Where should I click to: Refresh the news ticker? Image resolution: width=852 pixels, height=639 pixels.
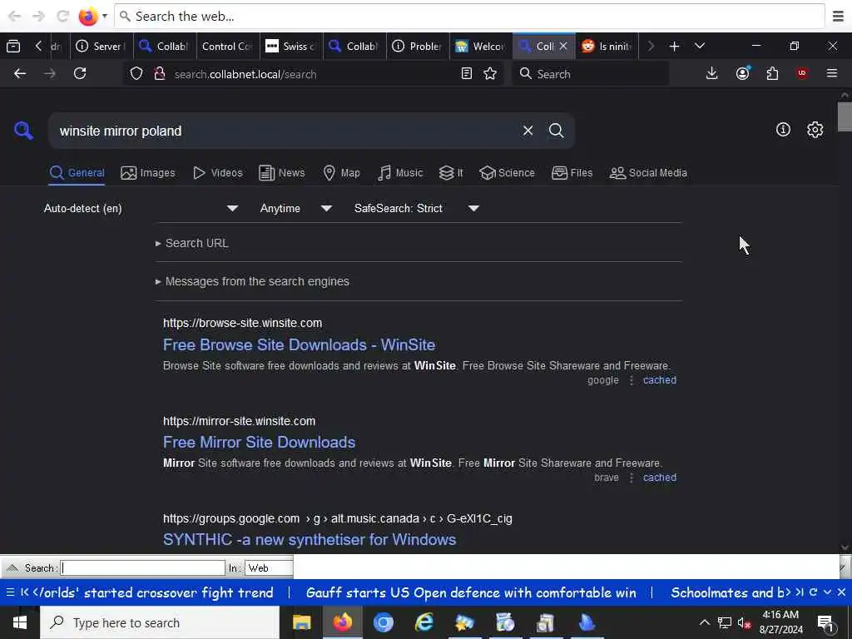[814, 592]
